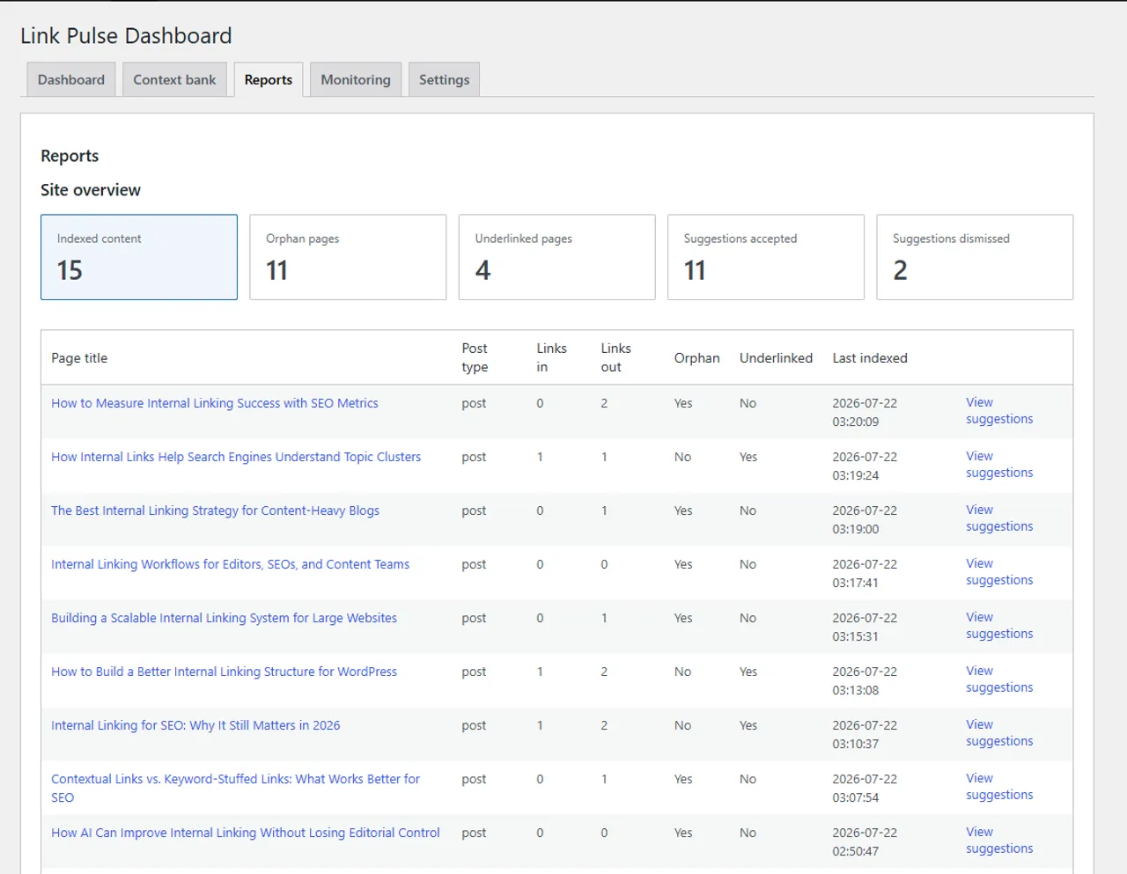The height and width of the screenshot is (874, 1127).
Task: View suggestions for Editors, SEOs, Content Teams post
Action: click(999, 572)
